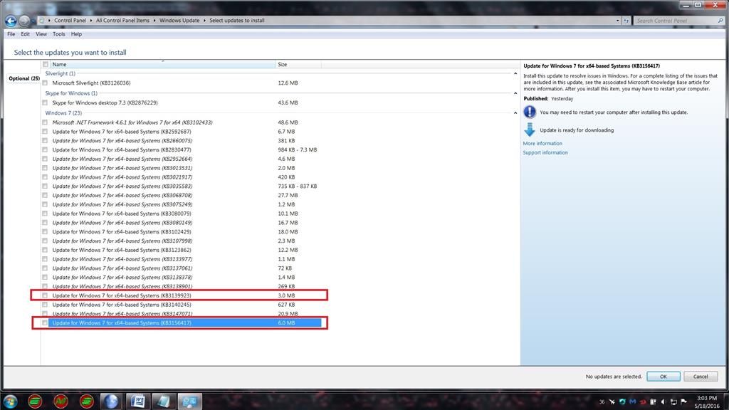This screenshot has width=729, height=410.
Task: Check the .NET Framework 4.6.1 update box
Action: 45,122
